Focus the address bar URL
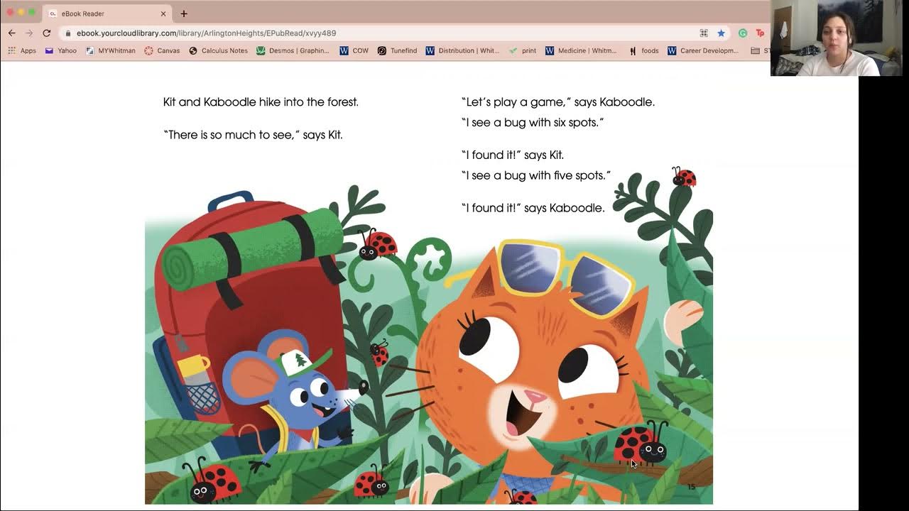The image size is (909, 511). pyautogui.click(x=206, y=33)
